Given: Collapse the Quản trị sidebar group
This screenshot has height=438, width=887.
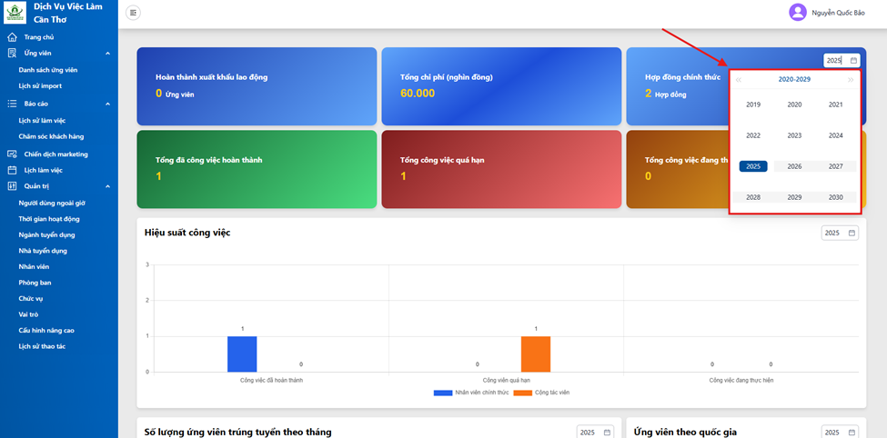Looking at the screenshot, I should point(108,186).
